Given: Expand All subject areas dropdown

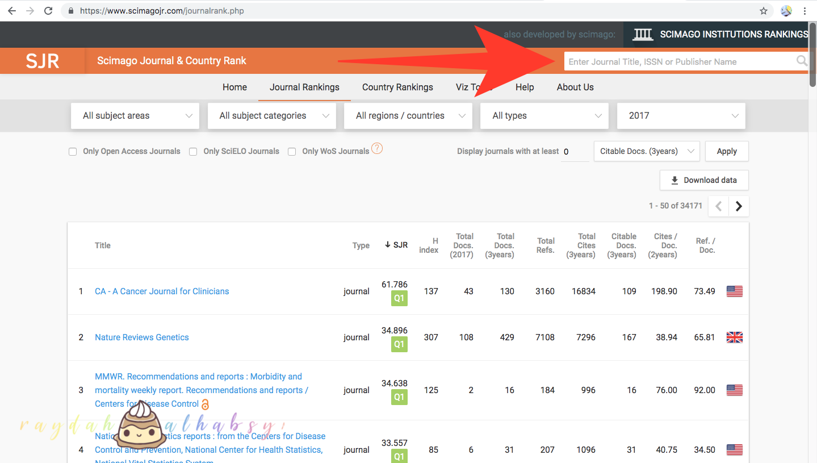Looking at the screenshot, I should 135,116.
